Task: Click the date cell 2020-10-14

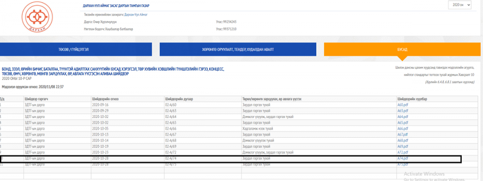Action: [x=100, y=141]
